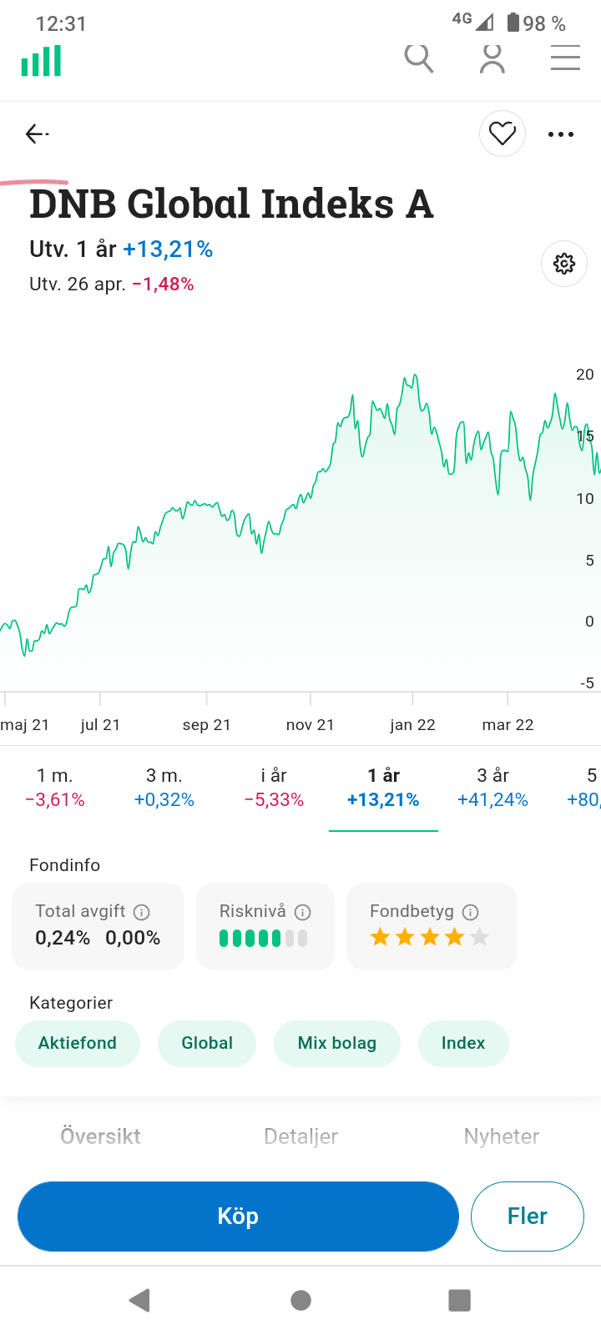Switch to the Detaljer tab
Screen dimensions: 601x1335
tap(300, 1136)
